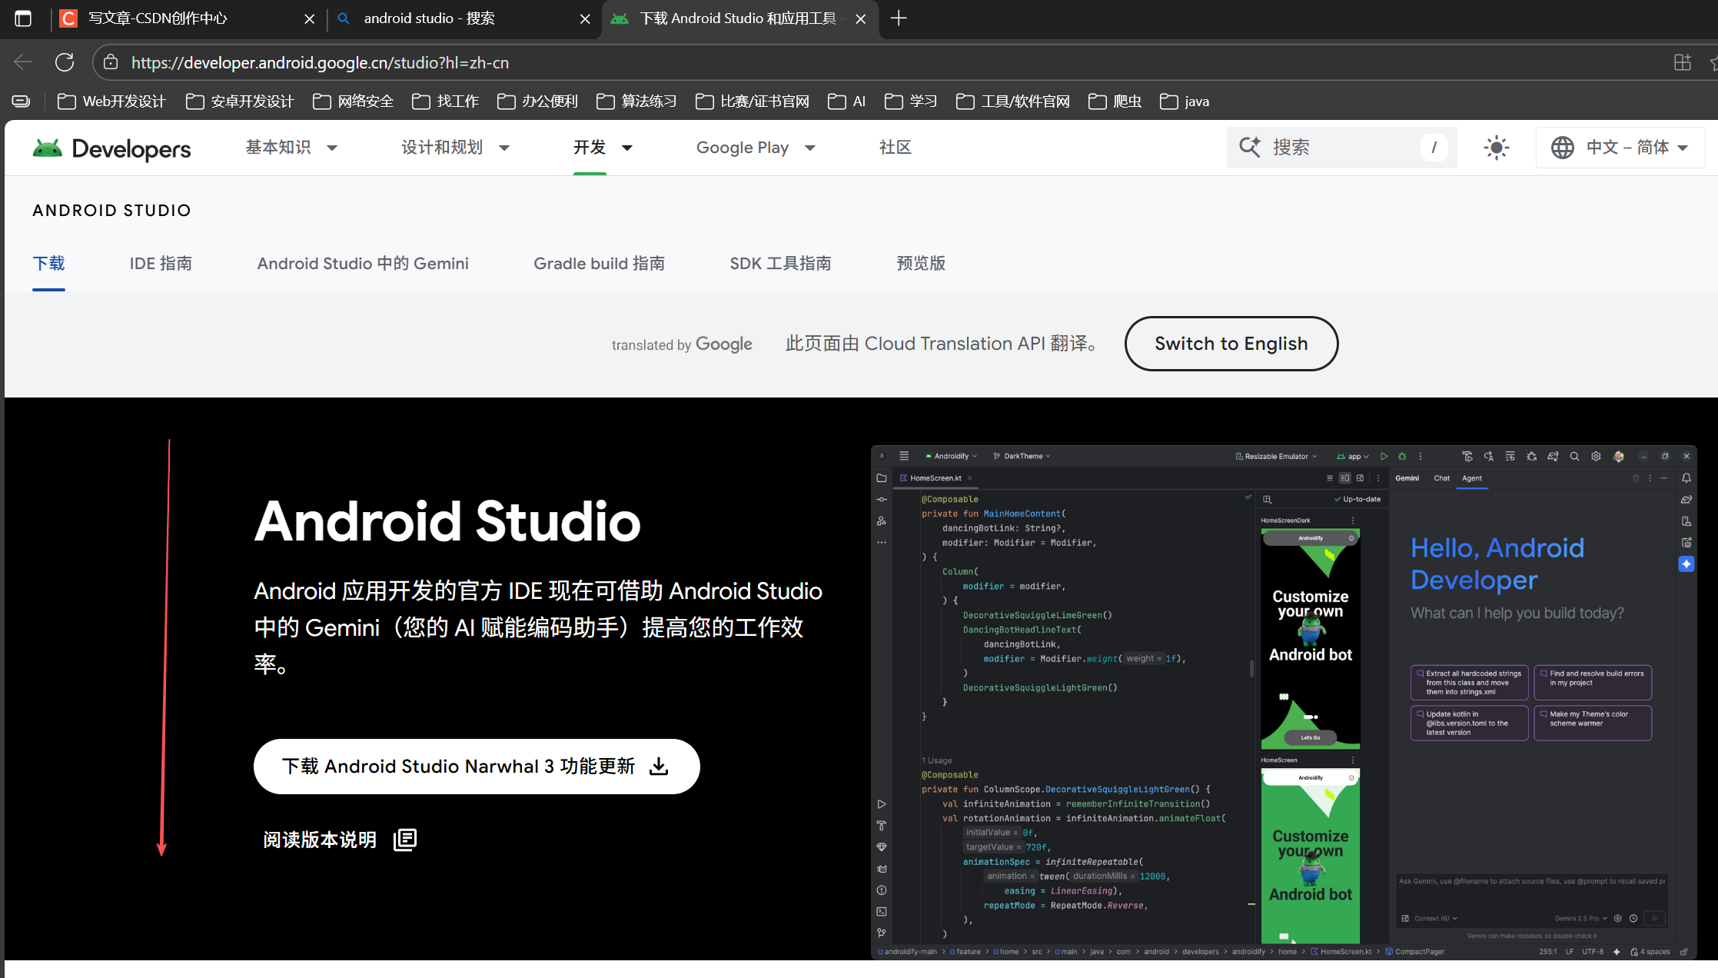
Task: Click the site info lock icon
Action: tap(111, 62)
